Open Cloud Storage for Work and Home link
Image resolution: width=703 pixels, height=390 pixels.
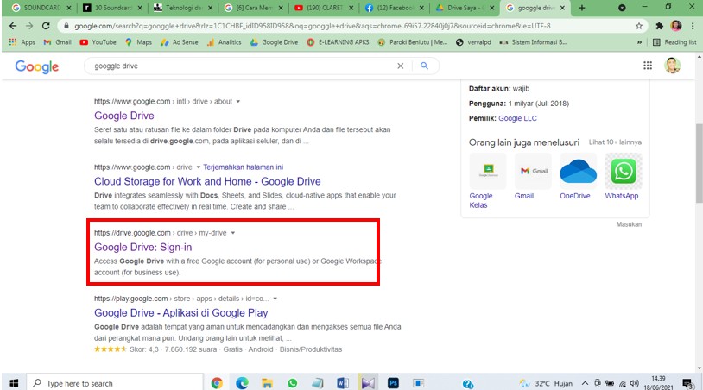coord(207,181)
